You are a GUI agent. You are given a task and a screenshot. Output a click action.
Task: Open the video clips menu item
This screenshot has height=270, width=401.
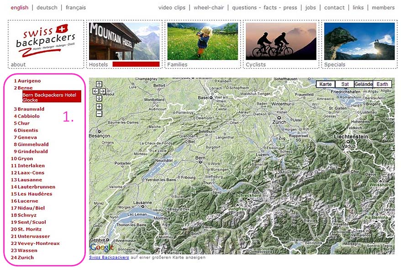(x=172, y=8)
